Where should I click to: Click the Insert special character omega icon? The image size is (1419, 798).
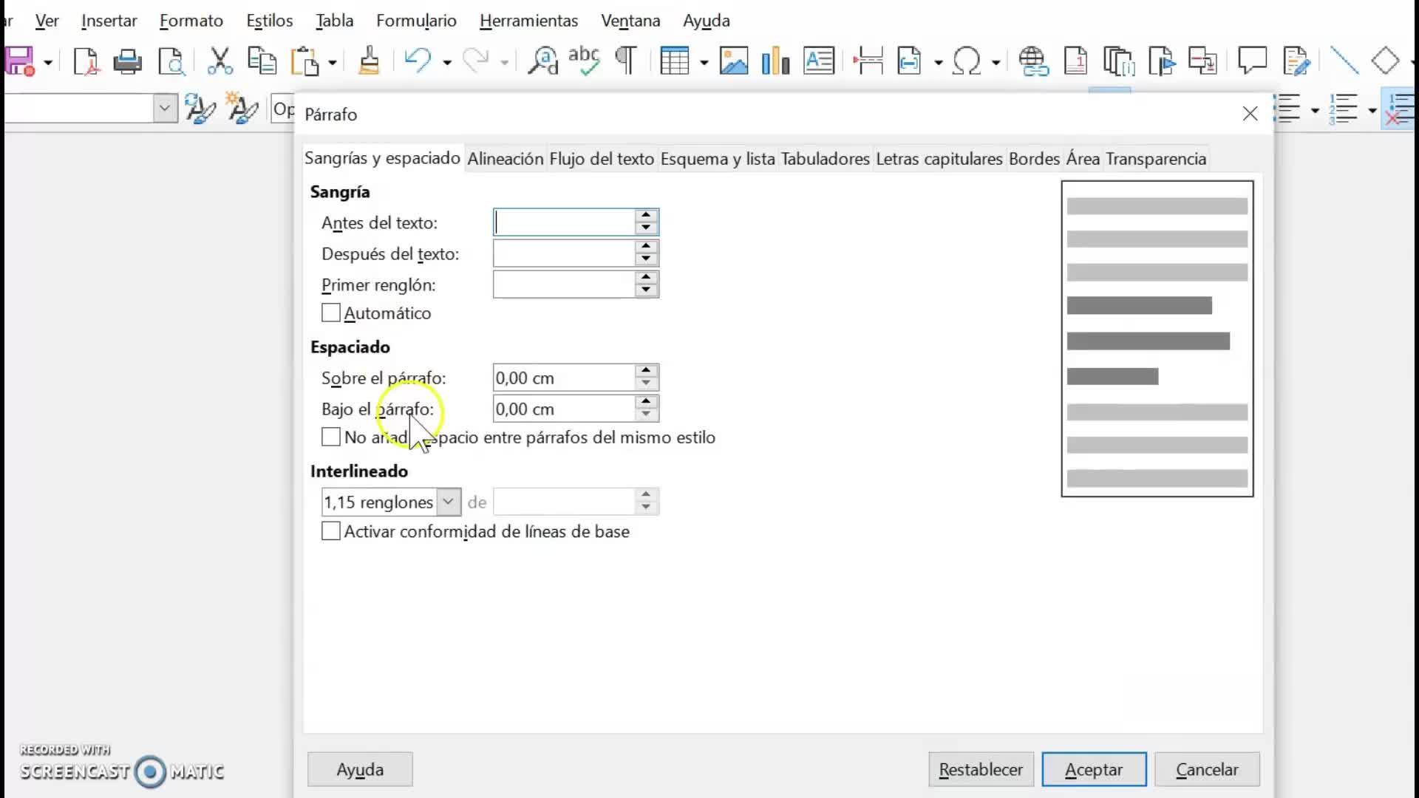point(967,61)
